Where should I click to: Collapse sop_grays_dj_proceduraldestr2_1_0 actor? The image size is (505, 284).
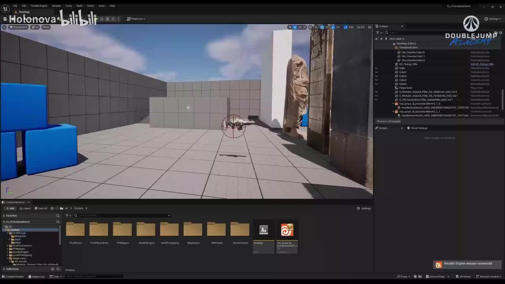point(394,104)
